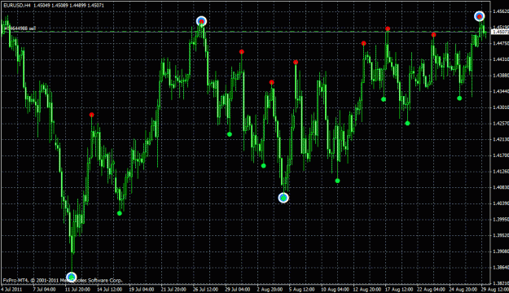Click the '2 Aug 20:00' time label
This screenshot has width=509, height=293.
click(270, 290)
